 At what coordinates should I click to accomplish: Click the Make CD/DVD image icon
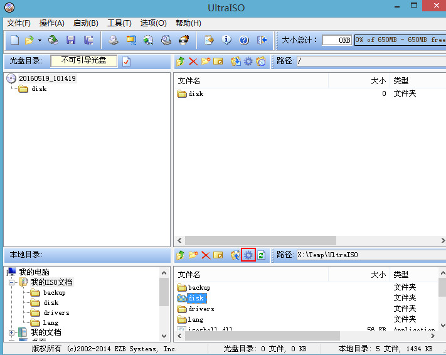coord(114,40)
